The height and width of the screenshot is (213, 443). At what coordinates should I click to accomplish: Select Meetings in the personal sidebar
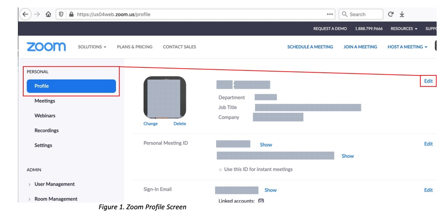pyautogui.click(x=45, y=101)
